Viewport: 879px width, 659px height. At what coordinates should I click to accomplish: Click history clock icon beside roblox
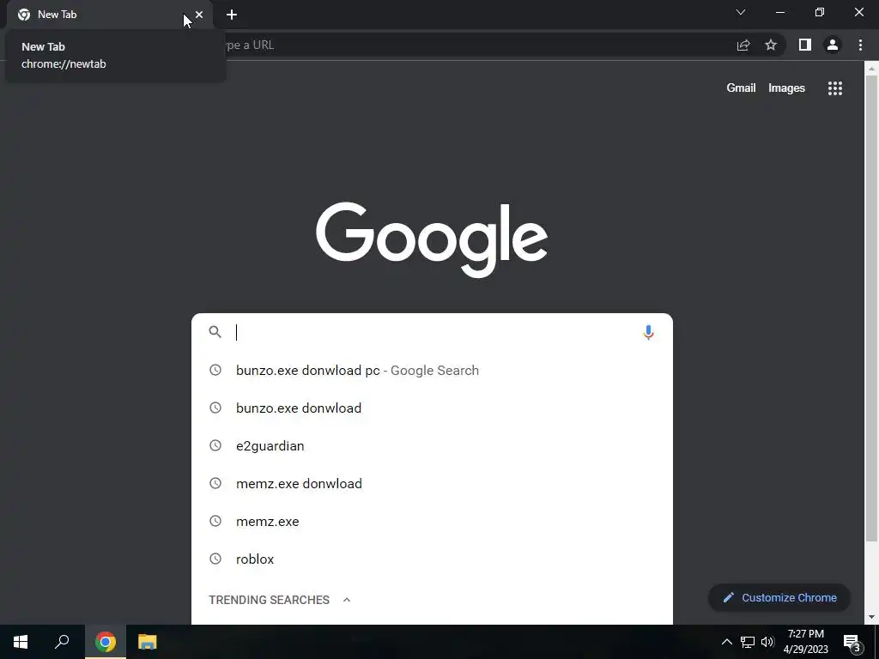(x=215, y=559)
